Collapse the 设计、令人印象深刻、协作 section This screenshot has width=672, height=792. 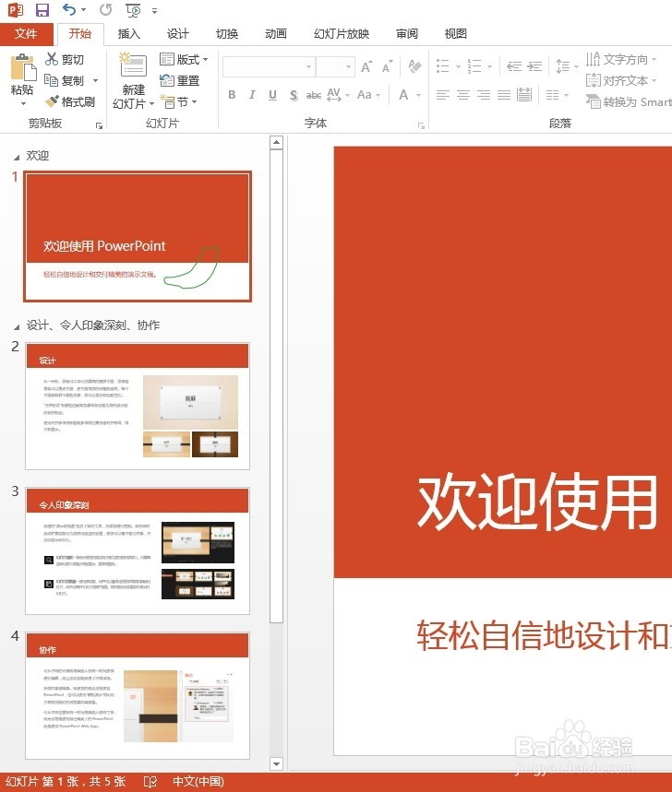tap(17, 326)
